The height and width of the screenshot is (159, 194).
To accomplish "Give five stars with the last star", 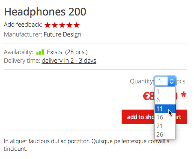I will tap(77, 25).
